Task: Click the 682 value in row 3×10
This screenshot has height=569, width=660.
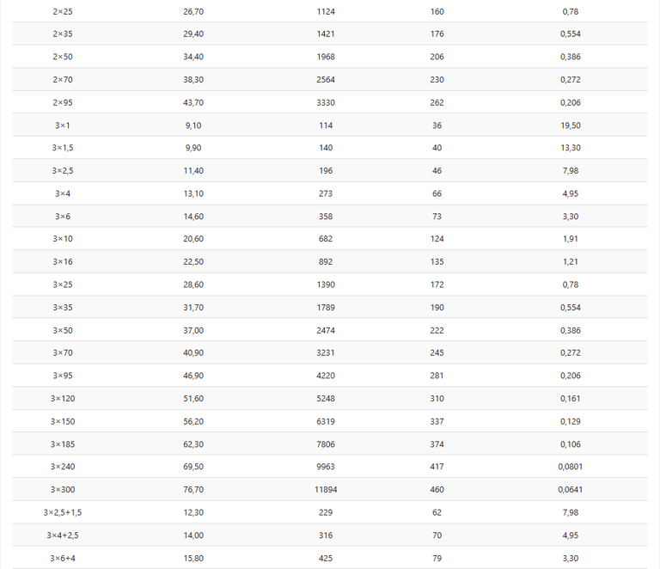Action: (326, 239)
